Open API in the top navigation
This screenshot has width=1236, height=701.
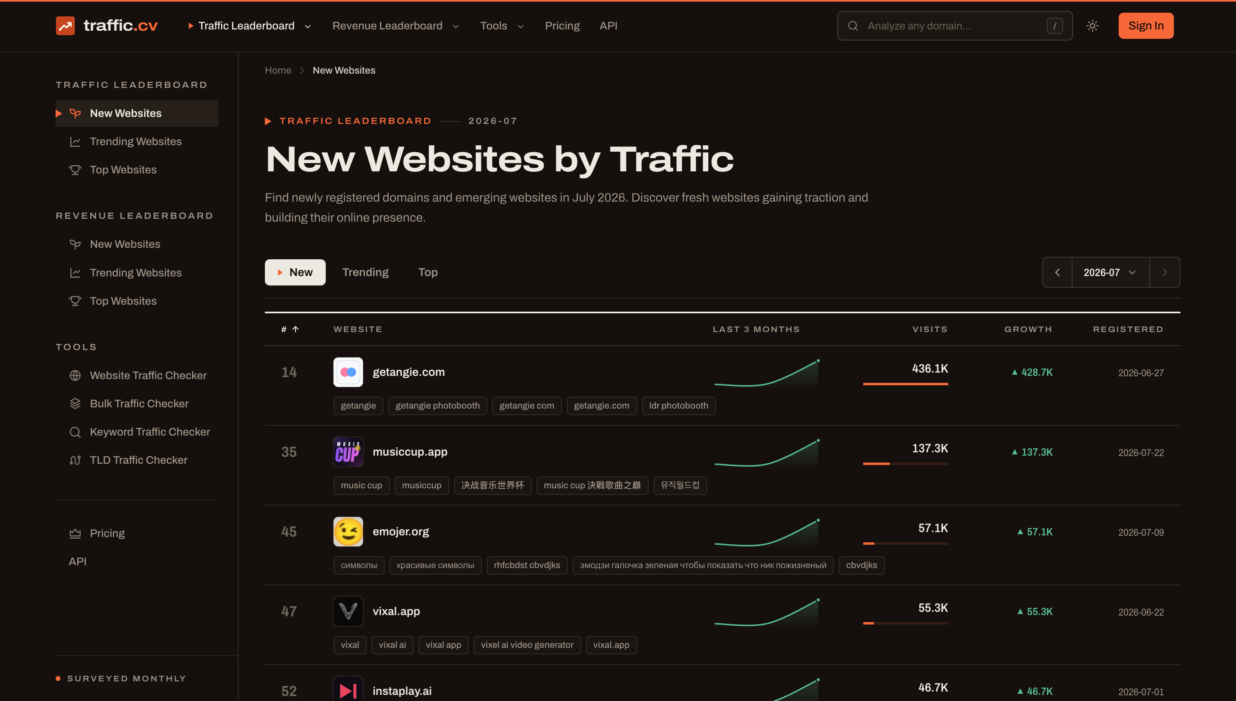pos(608,26)
